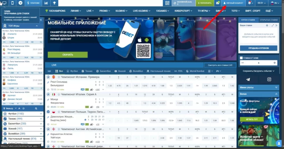The image size is (284, 149).
Task: Open the QR code icon in header
Action: (x=167, y=3)
